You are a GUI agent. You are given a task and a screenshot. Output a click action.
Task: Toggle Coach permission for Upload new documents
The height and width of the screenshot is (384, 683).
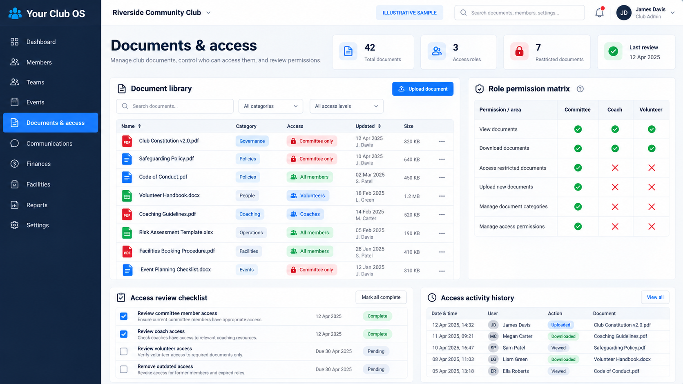(615, 187)
